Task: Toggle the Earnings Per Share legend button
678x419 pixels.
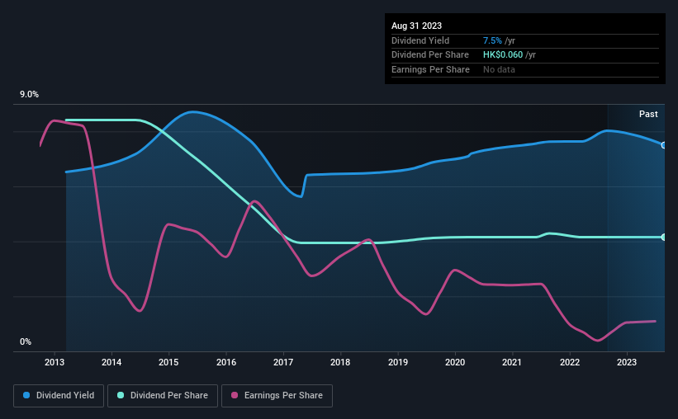Action: [x=277, y=396]
